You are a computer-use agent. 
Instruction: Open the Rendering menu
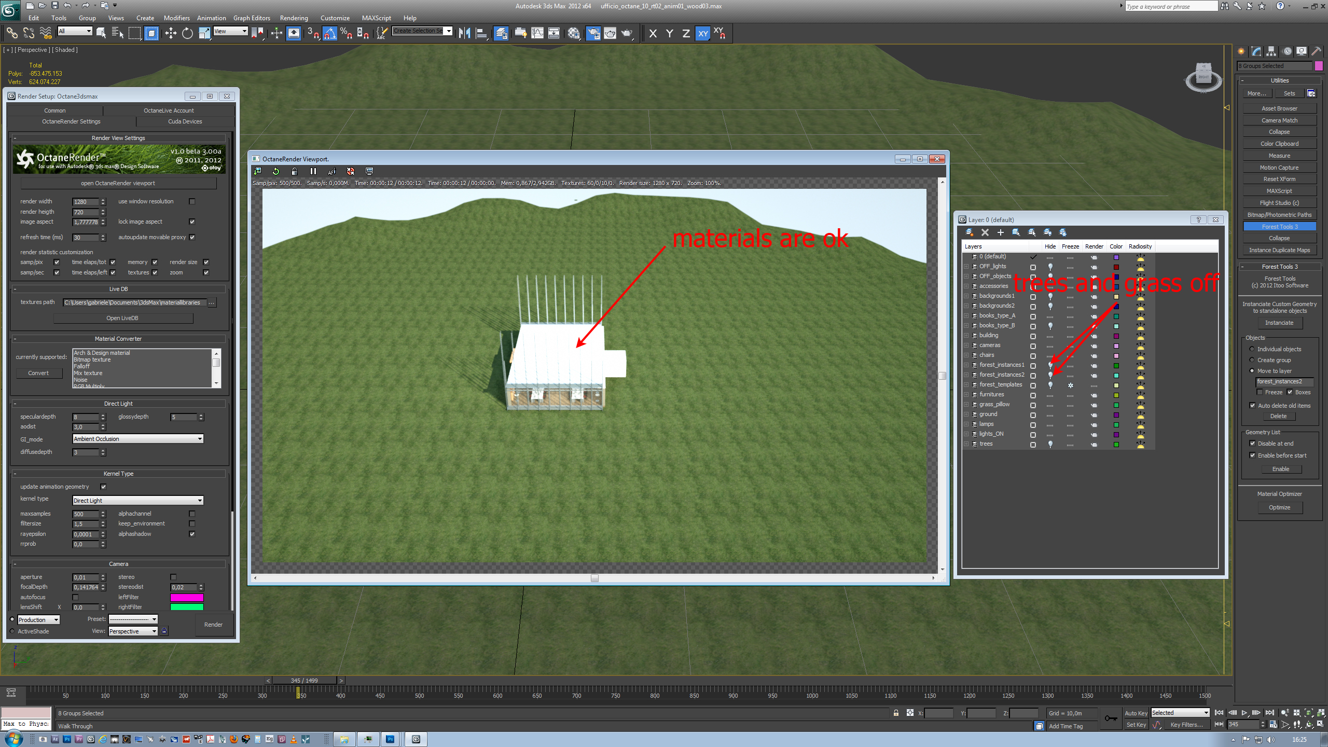click(294, 18)
